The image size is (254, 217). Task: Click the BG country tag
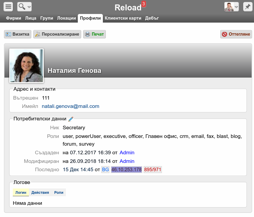click(x=106, y=169)
